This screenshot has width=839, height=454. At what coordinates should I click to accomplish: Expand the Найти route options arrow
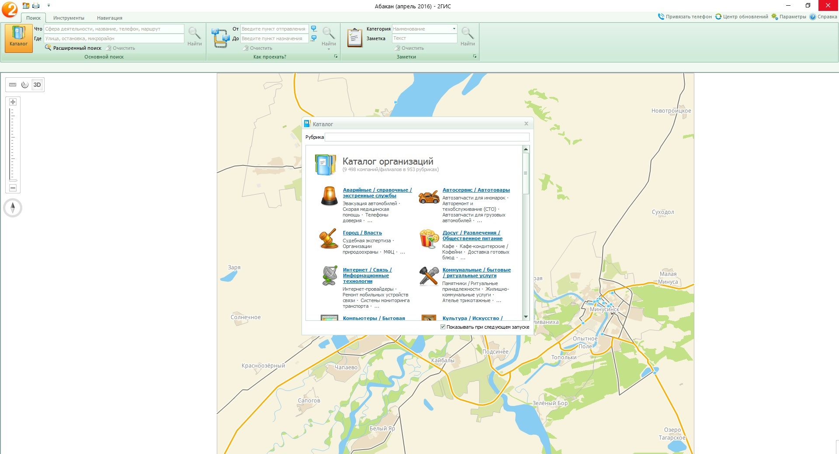[x=329, y=49]
